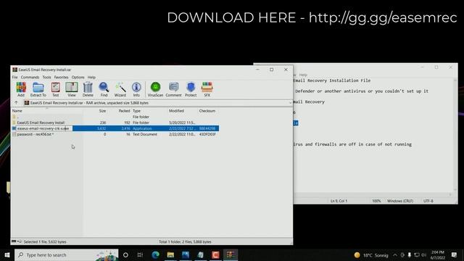Open Task View on taskbar

pyautogui.click(x=140, y=254)
